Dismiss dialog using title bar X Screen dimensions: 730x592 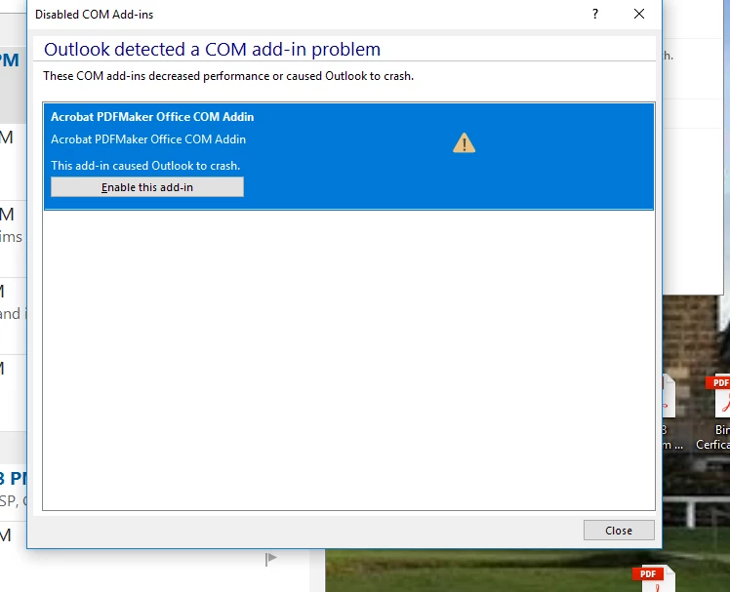tap(639, 14)
